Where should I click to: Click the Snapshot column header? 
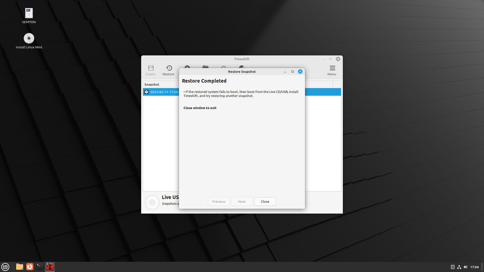tap(161, 84)
